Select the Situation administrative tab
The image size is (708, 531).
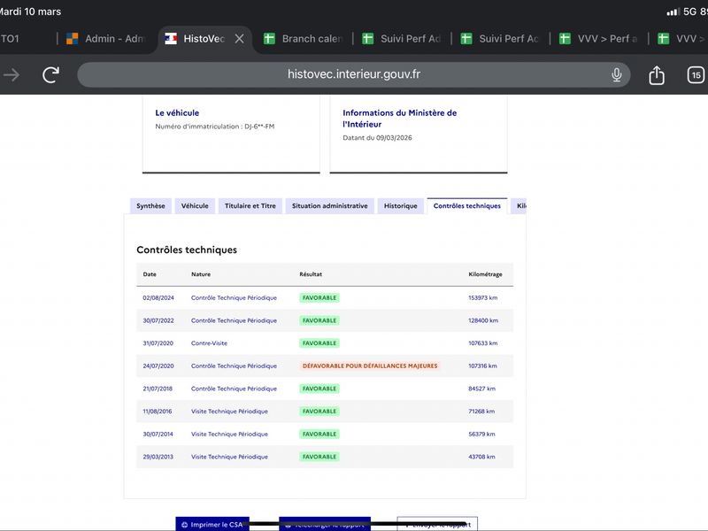click(329, 206)
